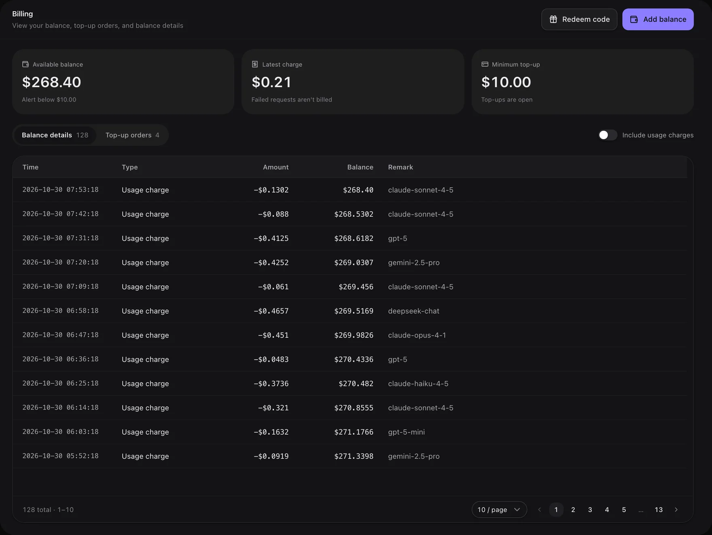Switch to Balance details tab

(x=55, y=135)
